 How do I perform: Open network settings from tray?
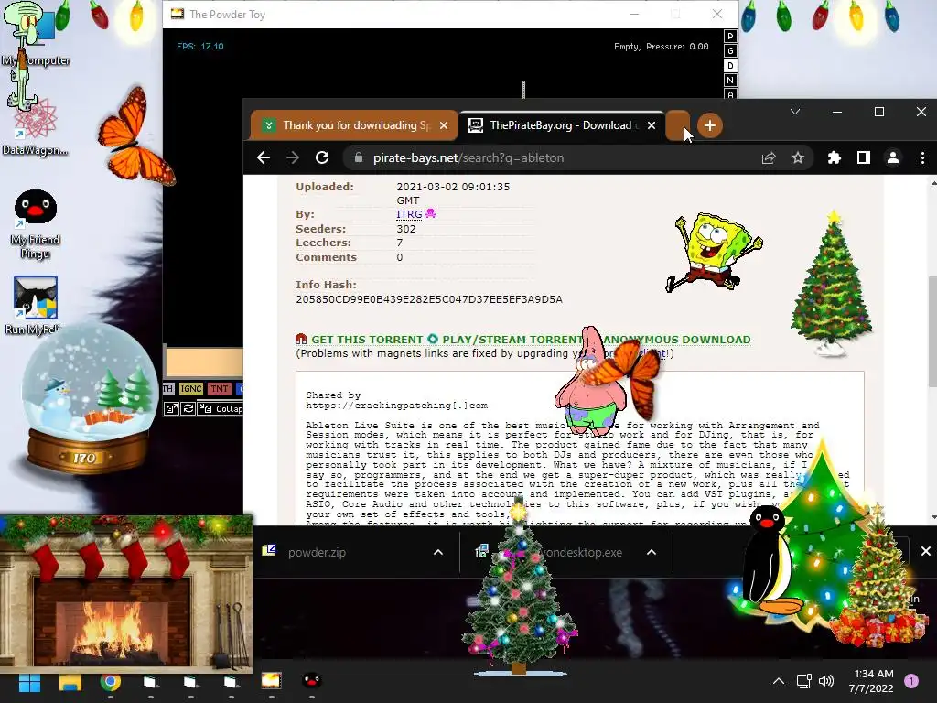803,681
